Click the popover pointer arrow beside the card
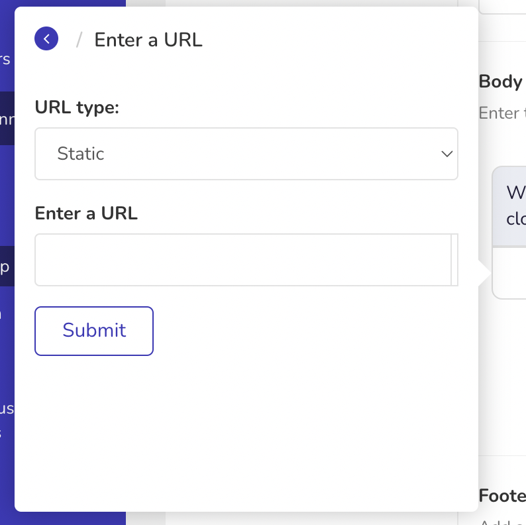 point(485,273)
